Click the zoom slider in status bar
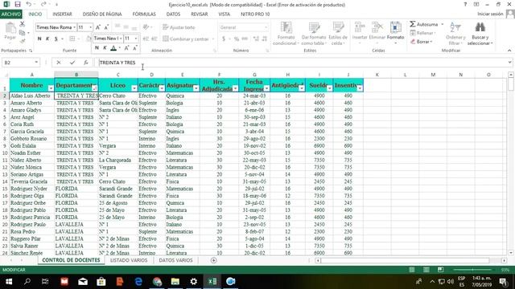The width and height of the screenshot is (515, 289). [472, 270]
